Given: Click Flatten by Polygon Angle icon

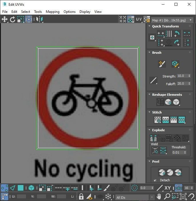Looking at the screenshot, I should (161, 138).
